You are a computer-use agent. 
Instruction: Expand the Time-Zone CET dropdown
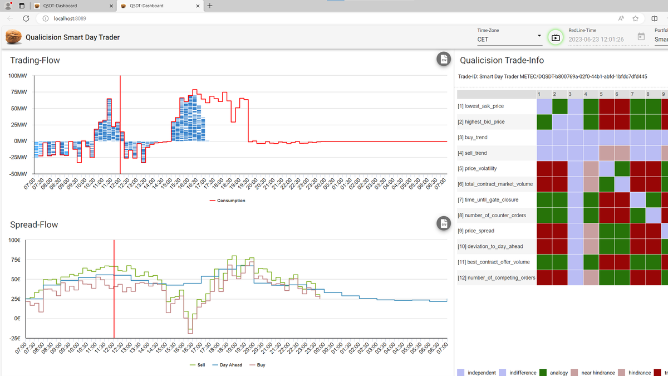click(509, 37)
